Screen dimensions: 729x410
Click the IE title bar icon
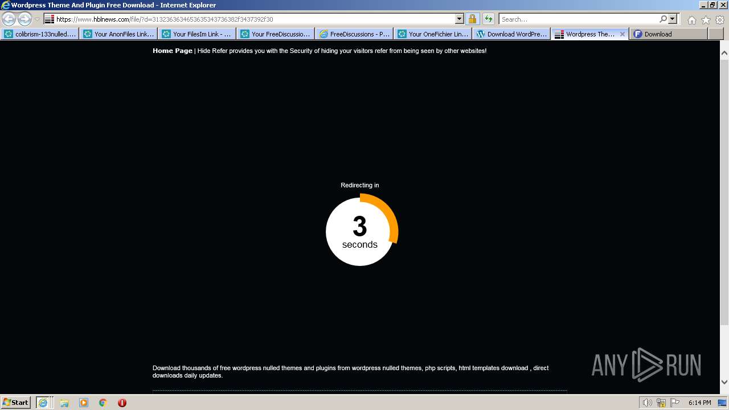(x=5, y=5)
